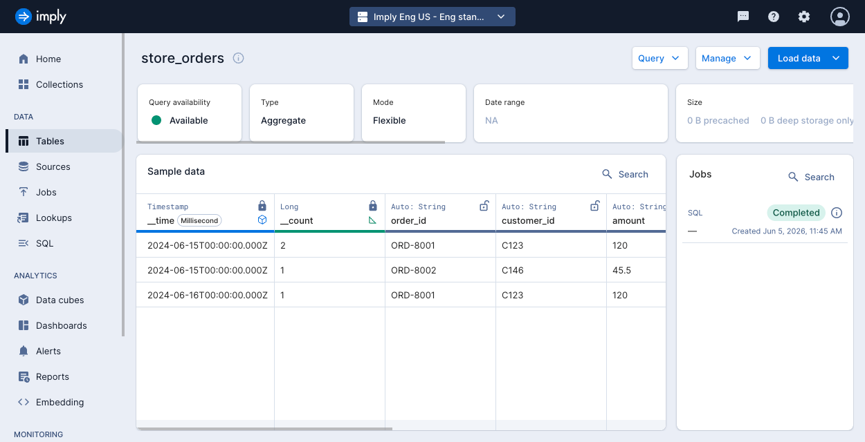The width and height of the screenshot is (865, 442).
Task: Click cell C146
Action: pos(551,270)
